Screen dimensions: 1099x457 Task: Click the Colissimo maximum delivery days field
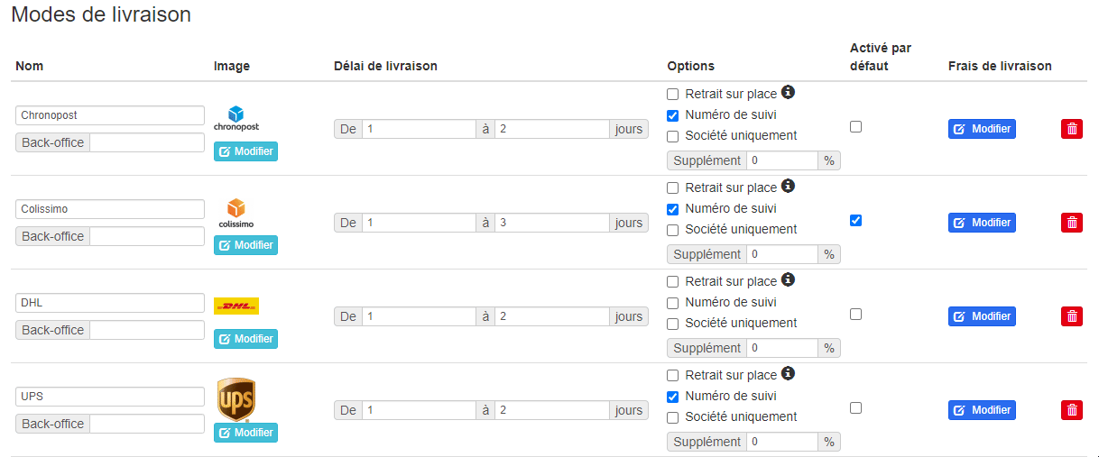pyautogui.click(x=552, y=223)
